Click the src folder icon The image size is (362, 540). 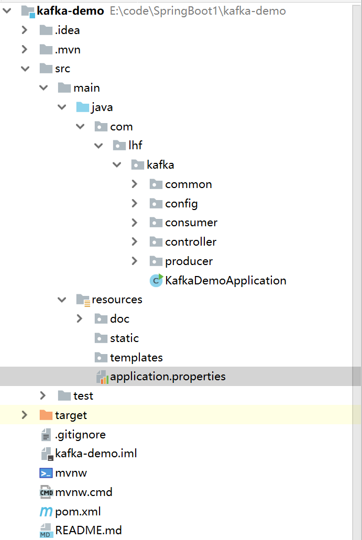tap(46, 69)
